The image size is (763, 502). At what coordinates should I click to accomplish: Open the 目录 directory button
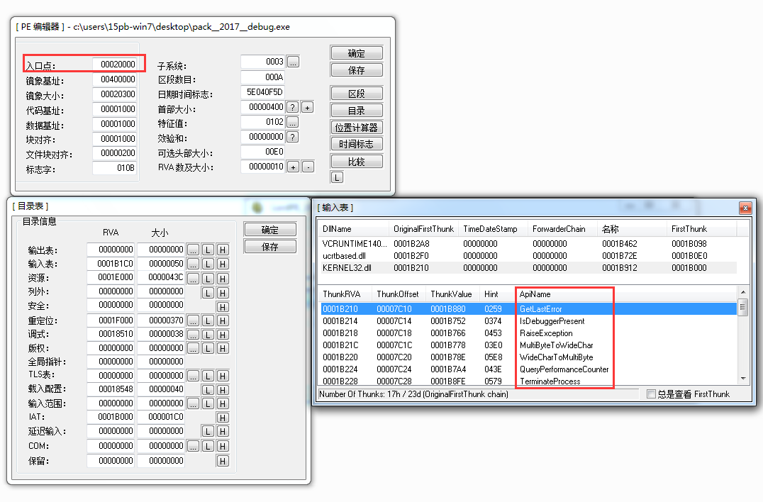click(356, 111)
